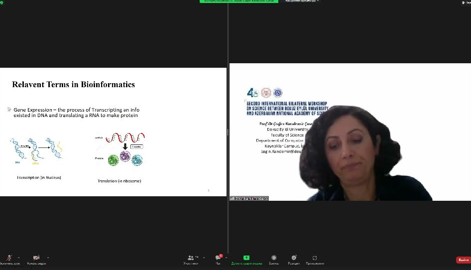Unmute the microphone in the Zoom toolbar

[x=9, y=260]
